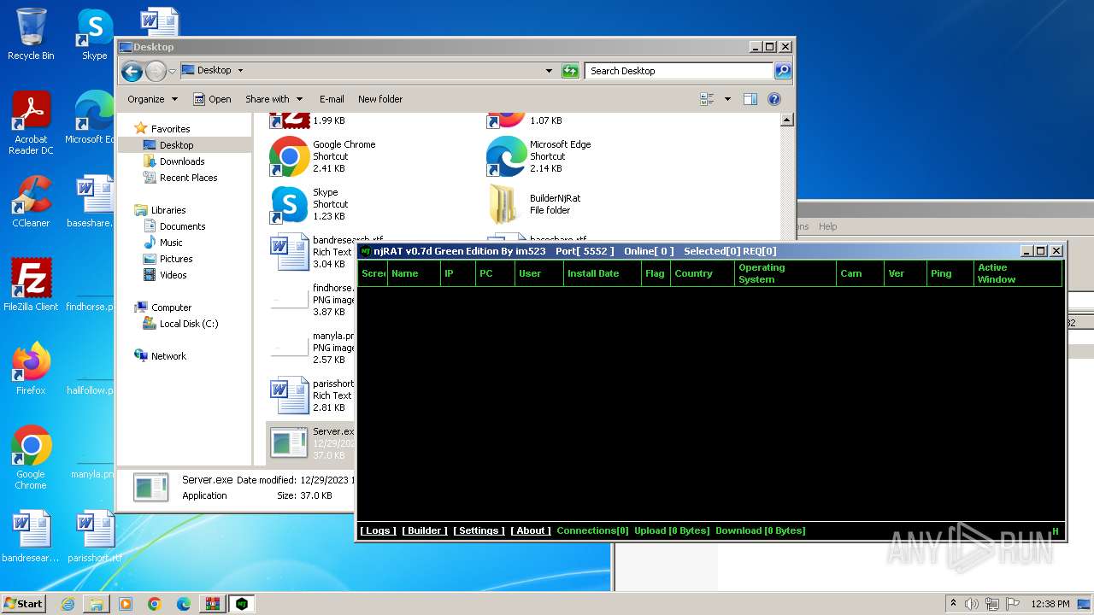Click the E-mail toolbar button
Screen dimensions: 1094x615
(x=332, y=99)
